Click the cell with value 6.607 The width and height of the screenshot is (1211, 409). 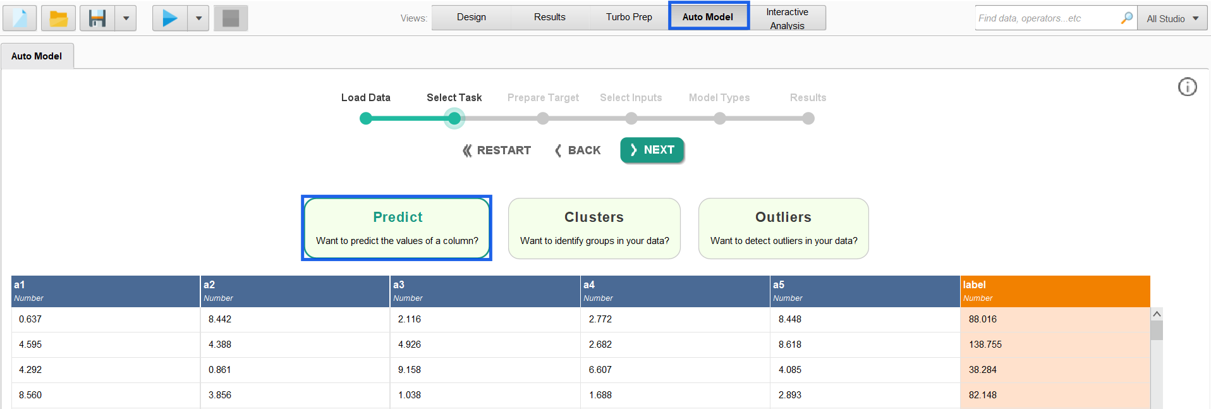pyautogui.click(x=675, y=370)
